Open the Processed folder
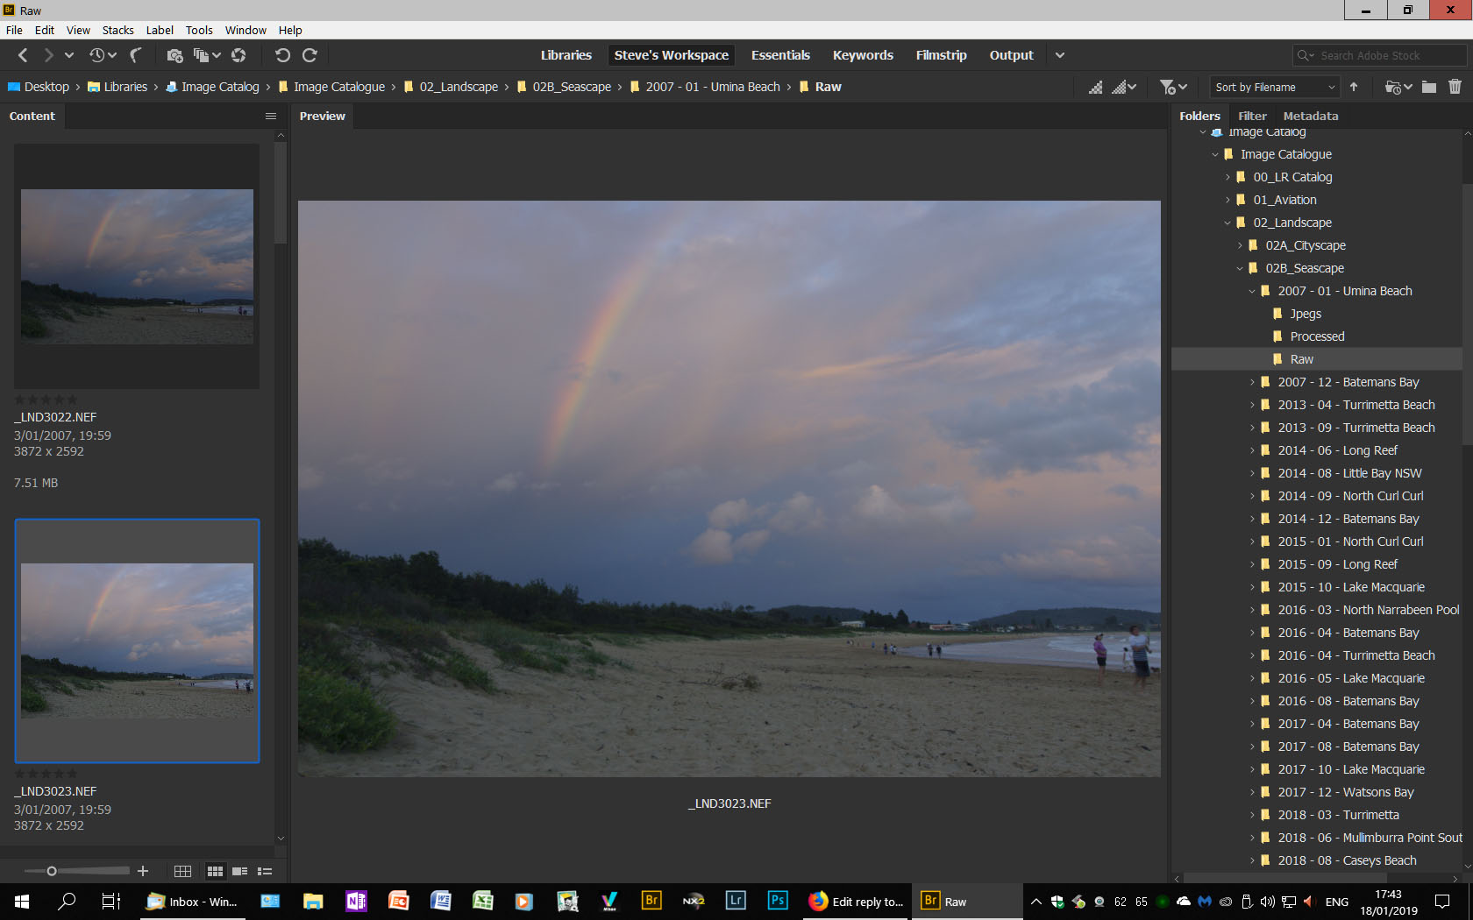 pos(1317,336)
